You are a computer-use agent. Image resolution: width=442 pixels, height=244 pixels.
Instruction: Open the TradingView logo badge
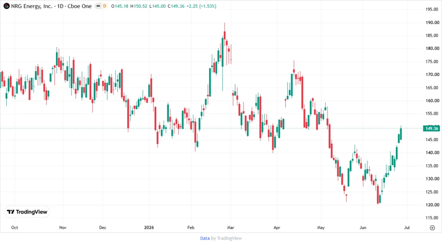coord(28,212)
